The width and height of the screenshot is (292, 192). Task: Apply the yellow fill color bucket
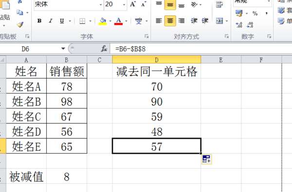click(103, 21)
